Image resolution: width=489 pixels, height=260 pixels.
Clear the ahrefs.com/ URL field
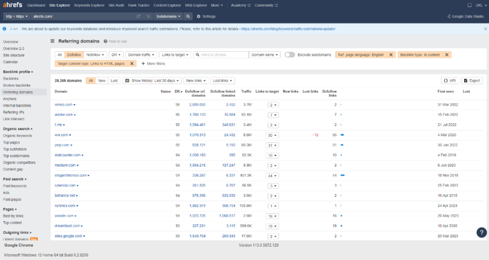[149, 17]
